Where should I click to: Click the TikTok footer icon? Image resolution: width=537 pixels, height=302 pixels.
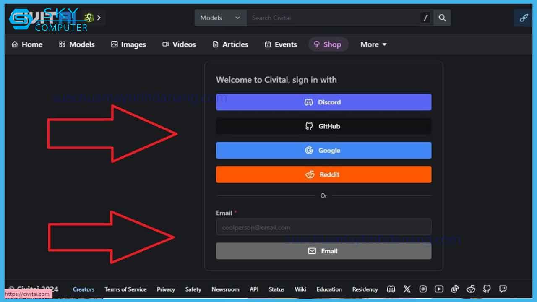455,289
